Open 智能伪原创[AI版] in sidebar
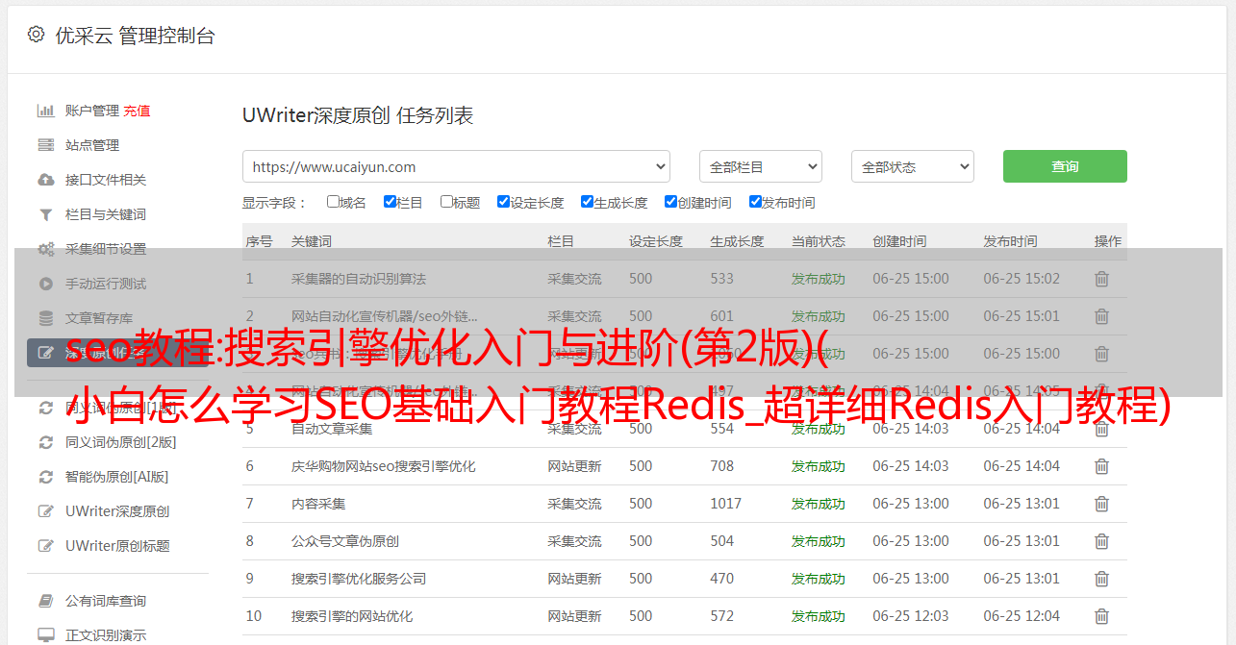The image size is (1236, 645). [116, 477]
